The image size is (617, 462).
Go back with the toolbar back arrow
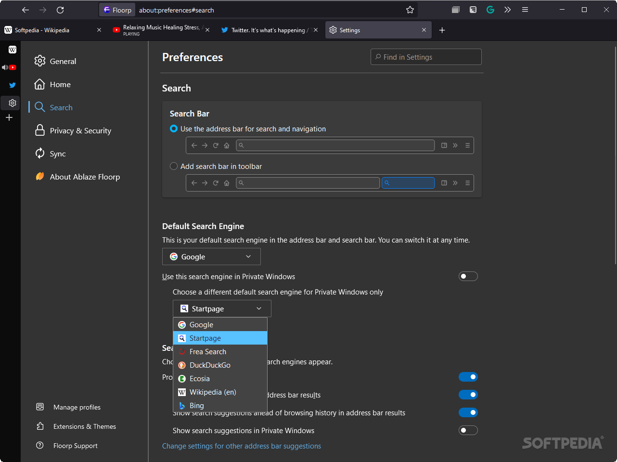pos(26,10)
